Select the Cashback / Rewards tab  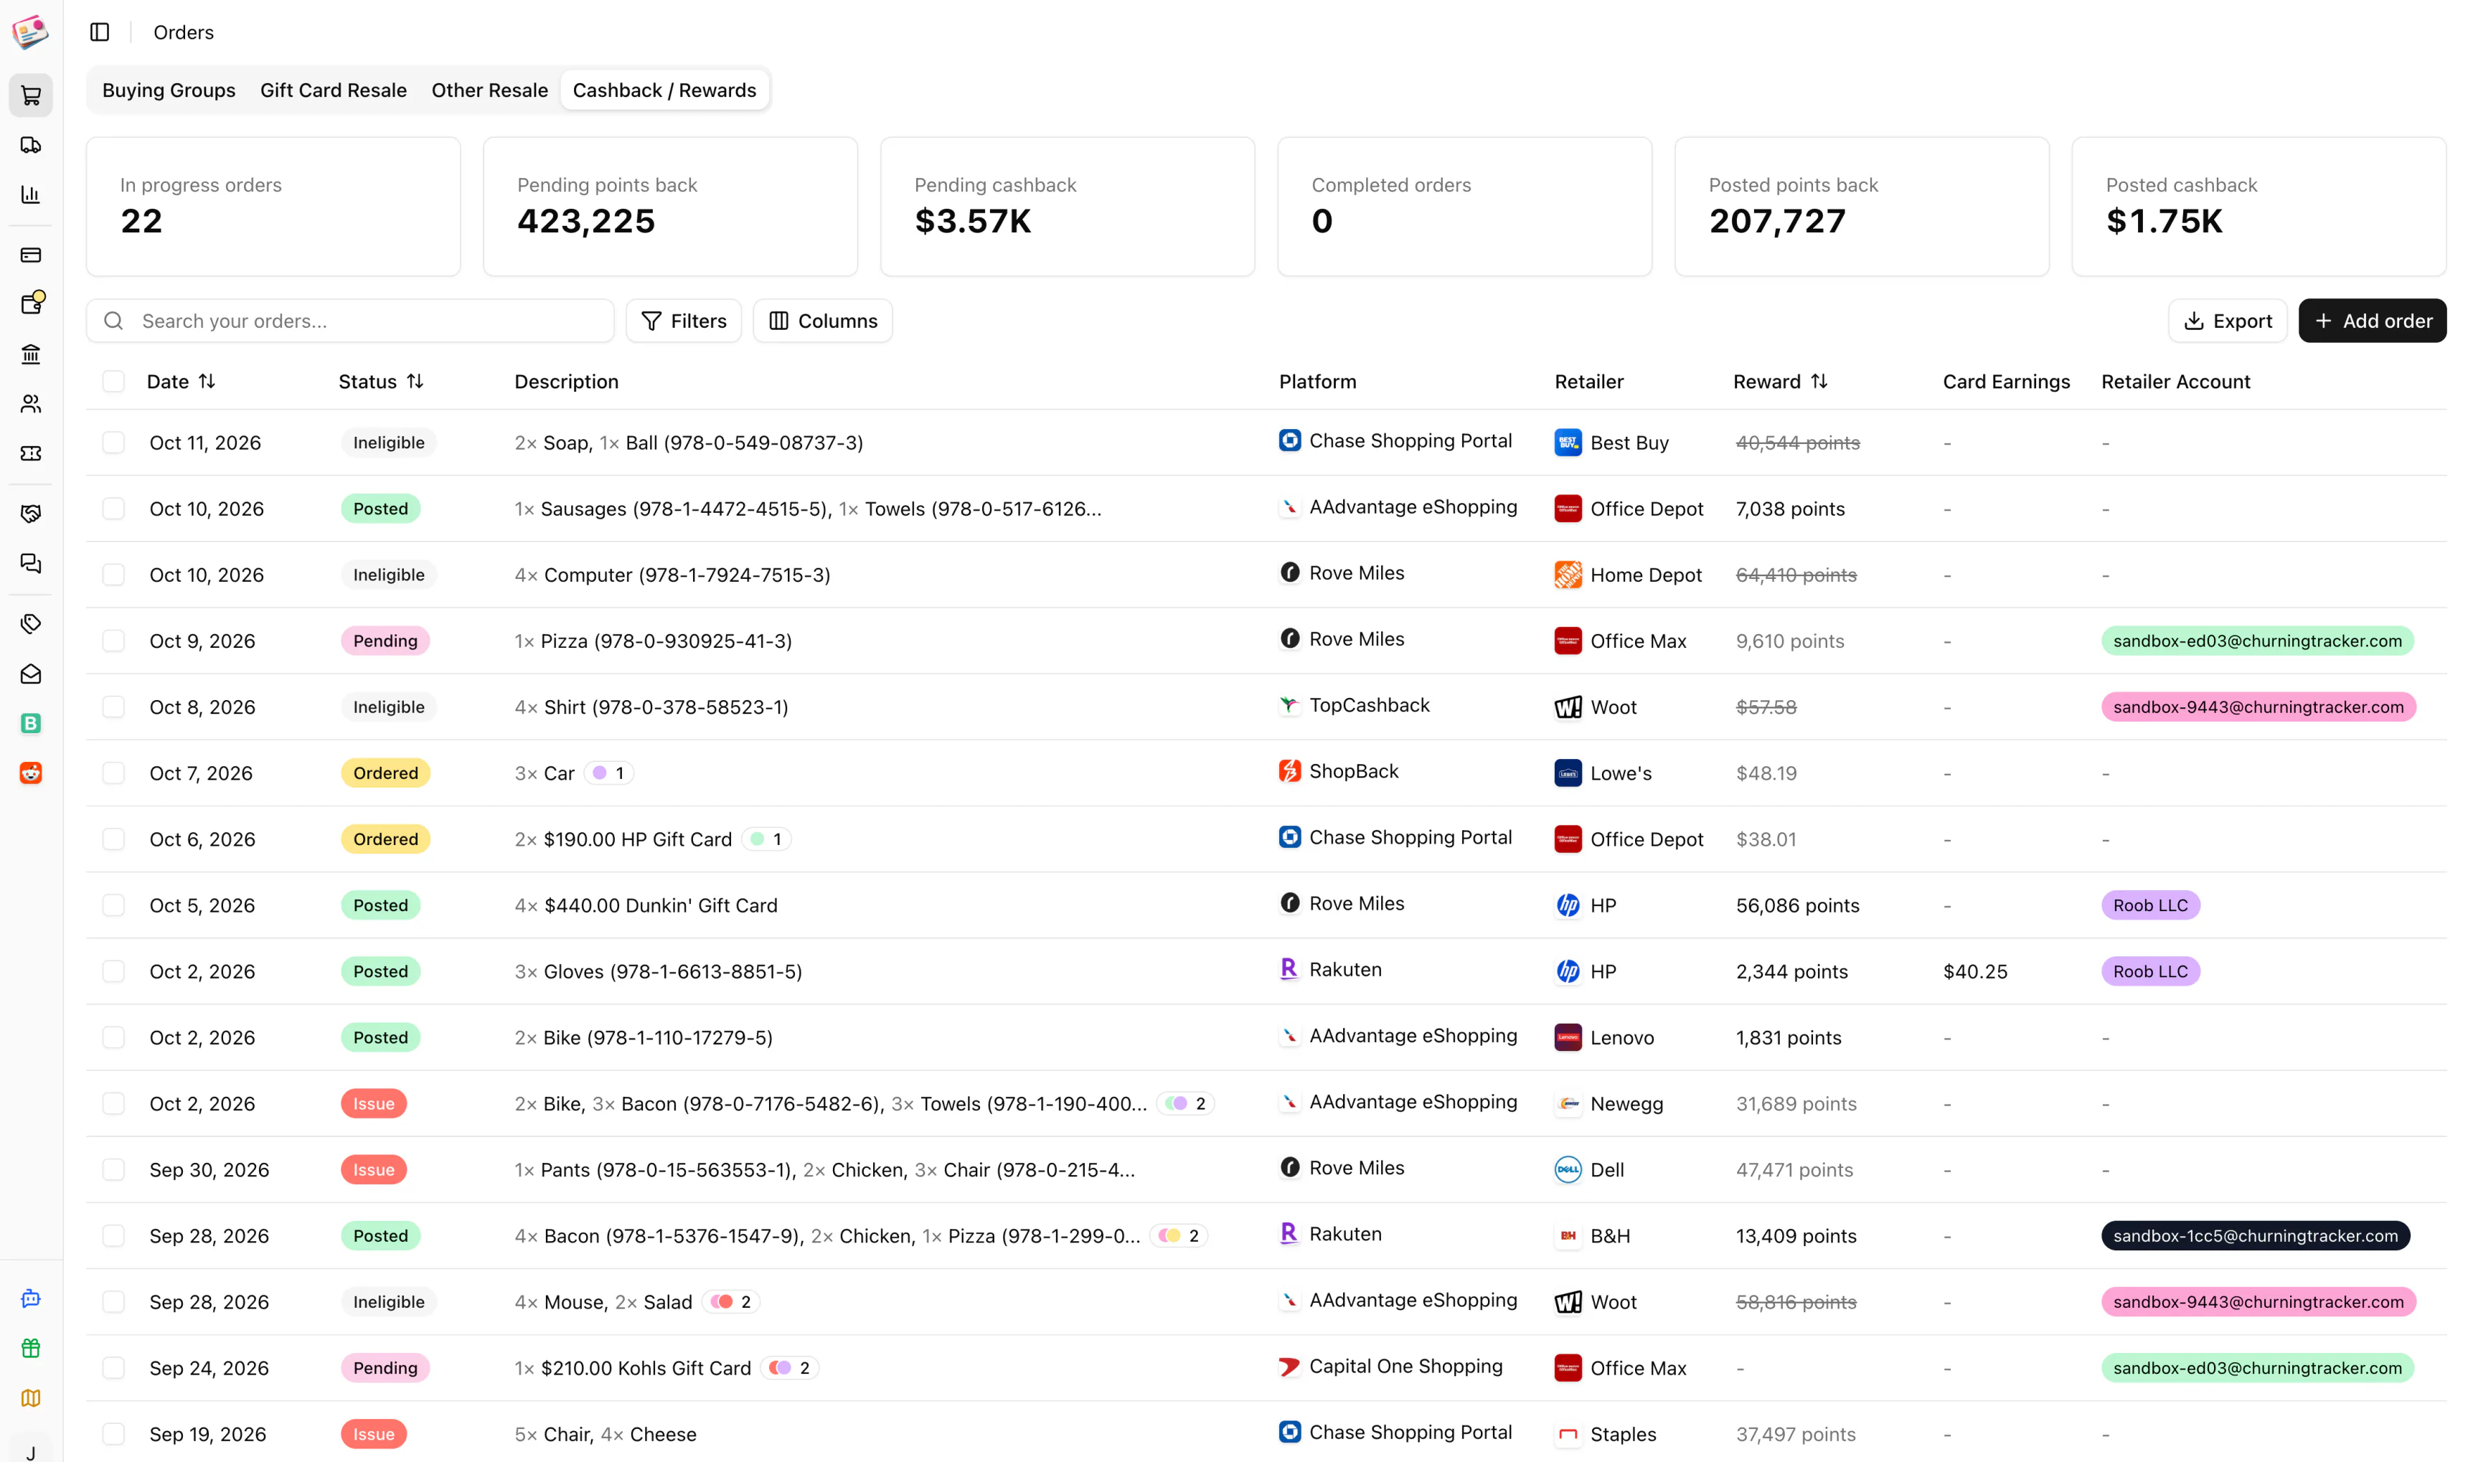pyautogui.click(x=664, y=90)
